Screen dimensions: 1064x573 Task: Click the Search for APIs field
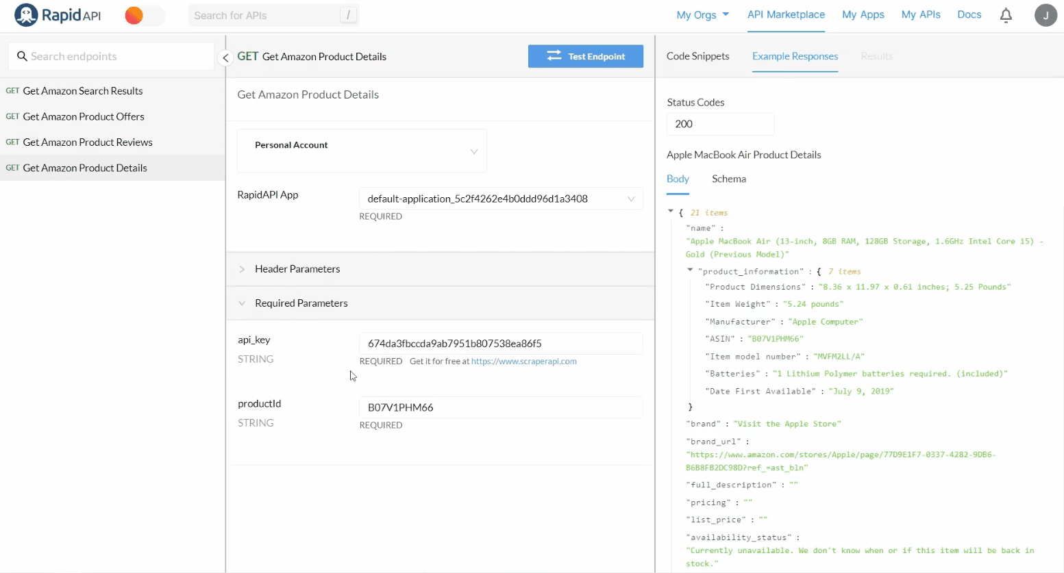pos(274,15)
